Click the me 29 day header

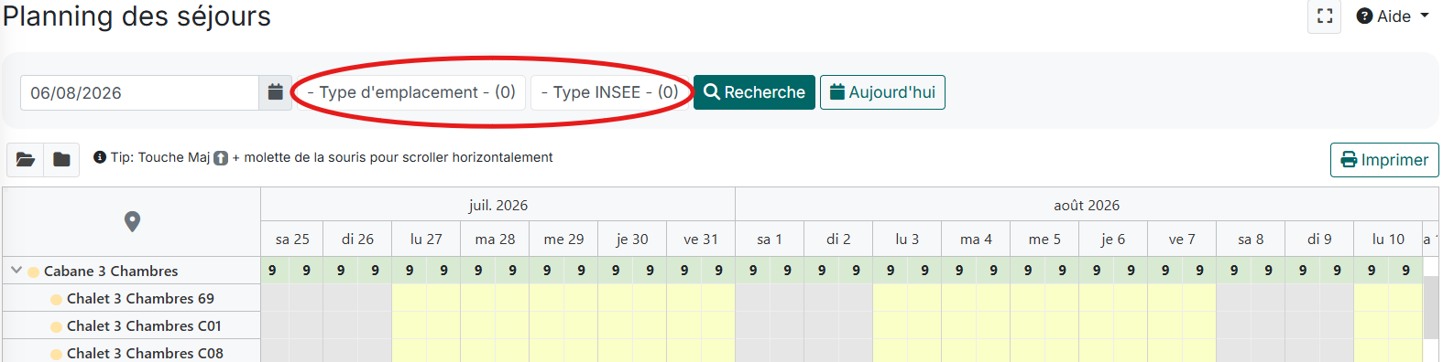point(563,240)
